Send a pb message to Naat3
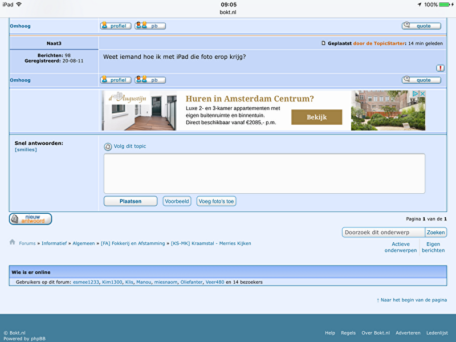456x342 pixels. [x=150, y=80]
